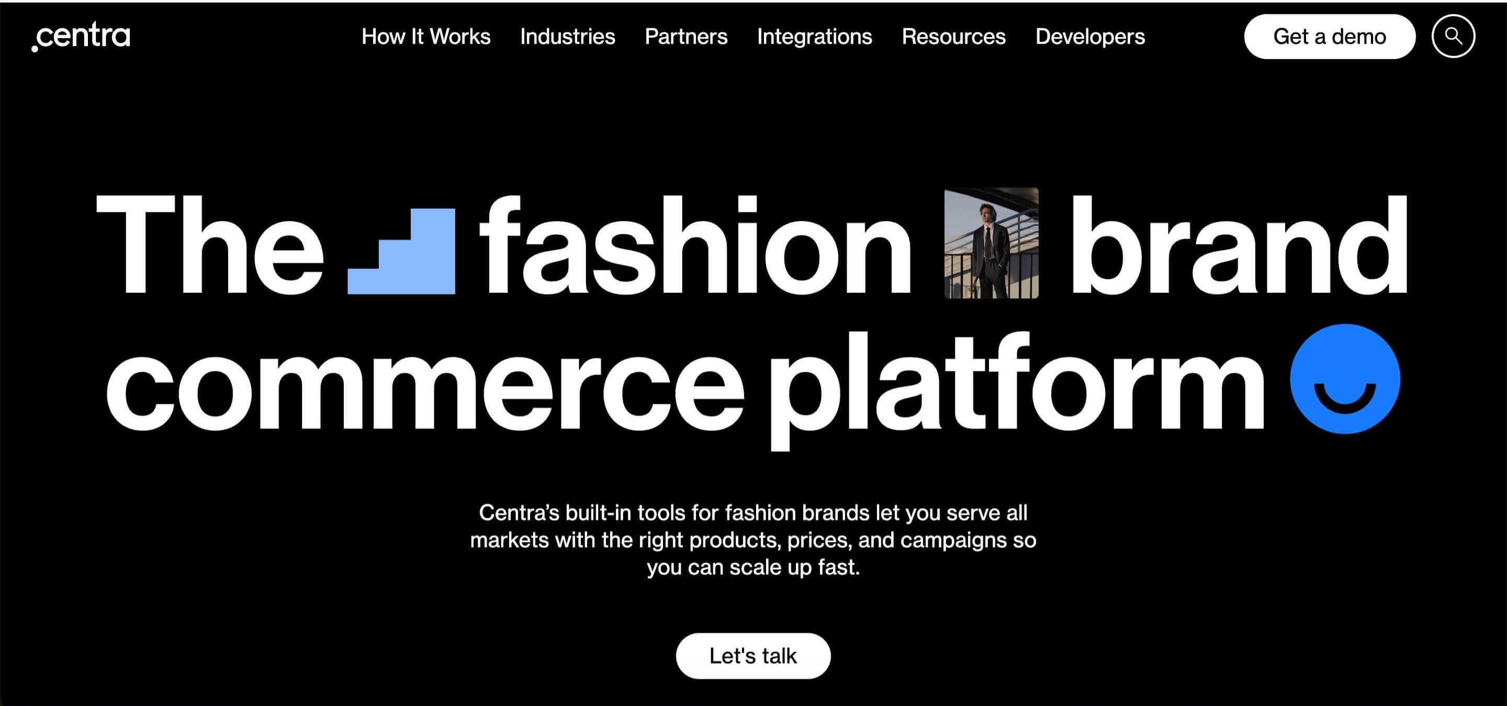Open the search magnifier icon

point(1453,36)
